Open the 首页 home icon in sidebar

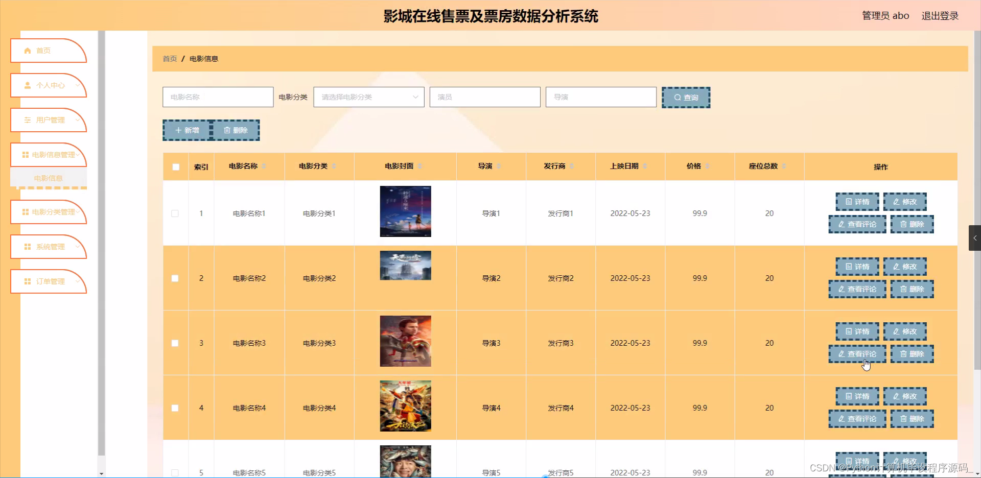(x=28, y=51)
